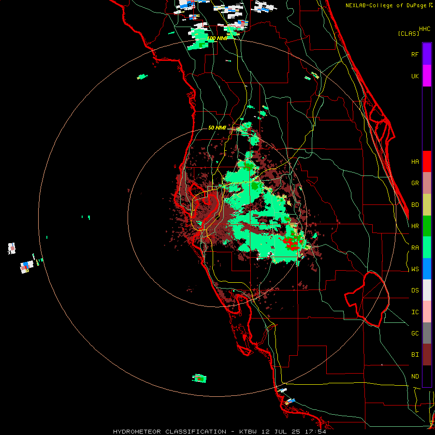
Task: Click the BD yellow legend swatch
Action: pyautogui.click(x=427, y=205)
